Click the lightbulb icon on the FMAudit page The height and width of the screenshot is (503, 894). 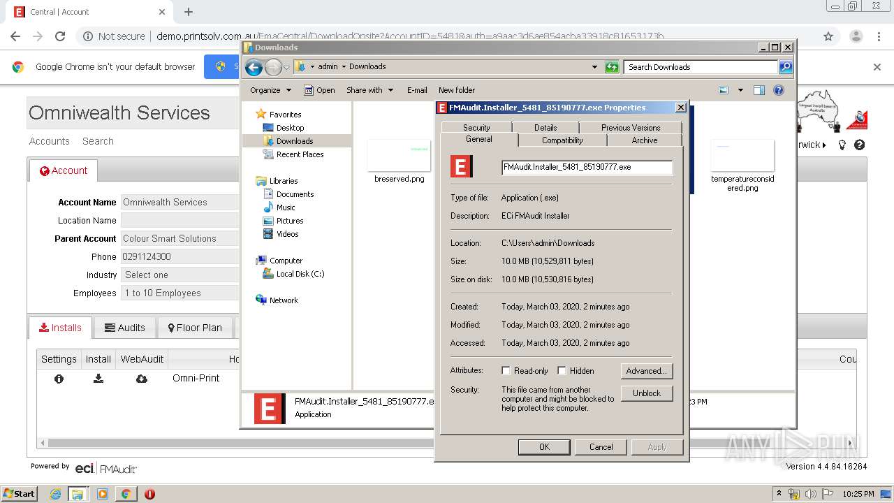point(842,145)
